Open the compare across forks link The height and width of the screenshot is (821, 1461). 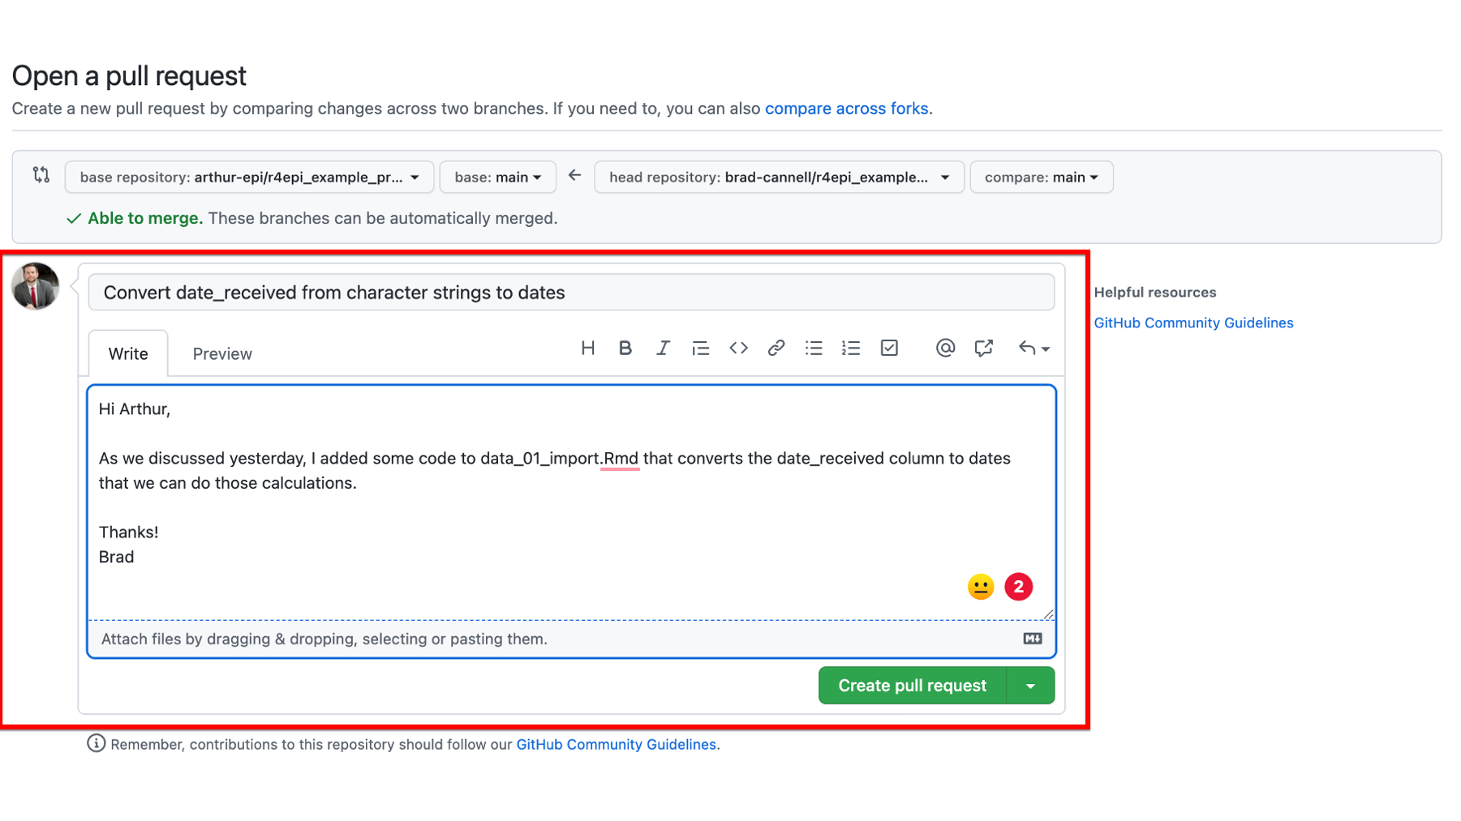[847, 109]
